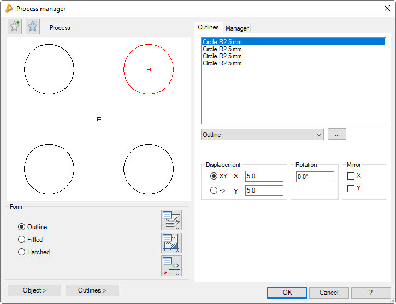Switch to the Manager tab
Image resolution: width=396 pixels, height=304 pixels.
[237, 28]
